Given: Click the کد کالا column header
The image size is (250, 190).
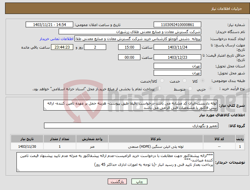Looking at the screenshot, I should click(219, 139).
